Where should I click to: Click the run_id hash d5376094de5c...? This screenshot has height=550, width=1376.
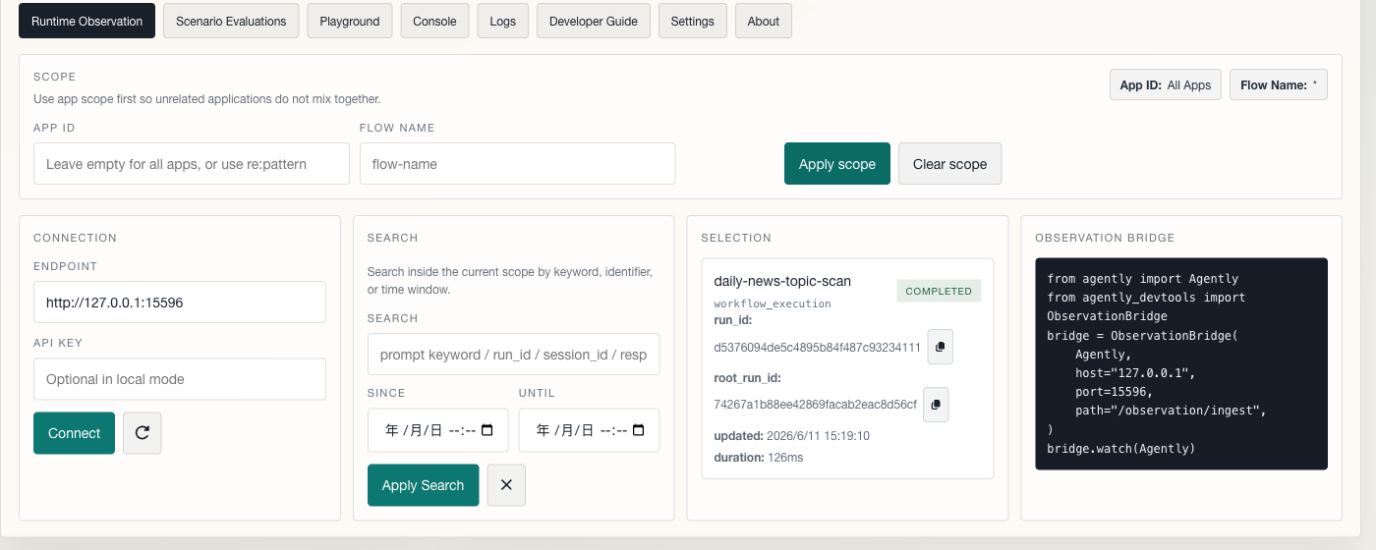pos(818,347)
